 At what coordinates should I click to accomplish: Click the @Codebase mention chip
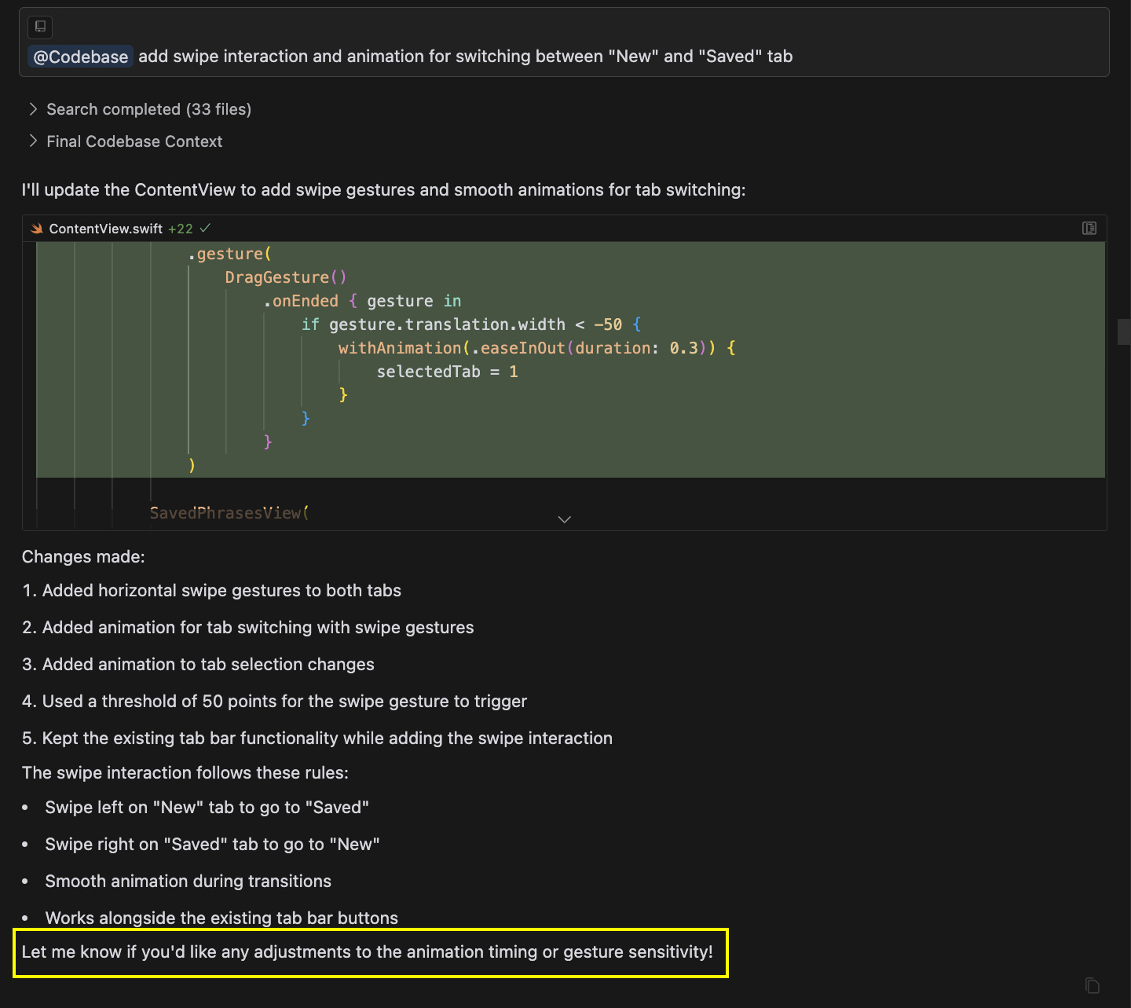(80, 57)
